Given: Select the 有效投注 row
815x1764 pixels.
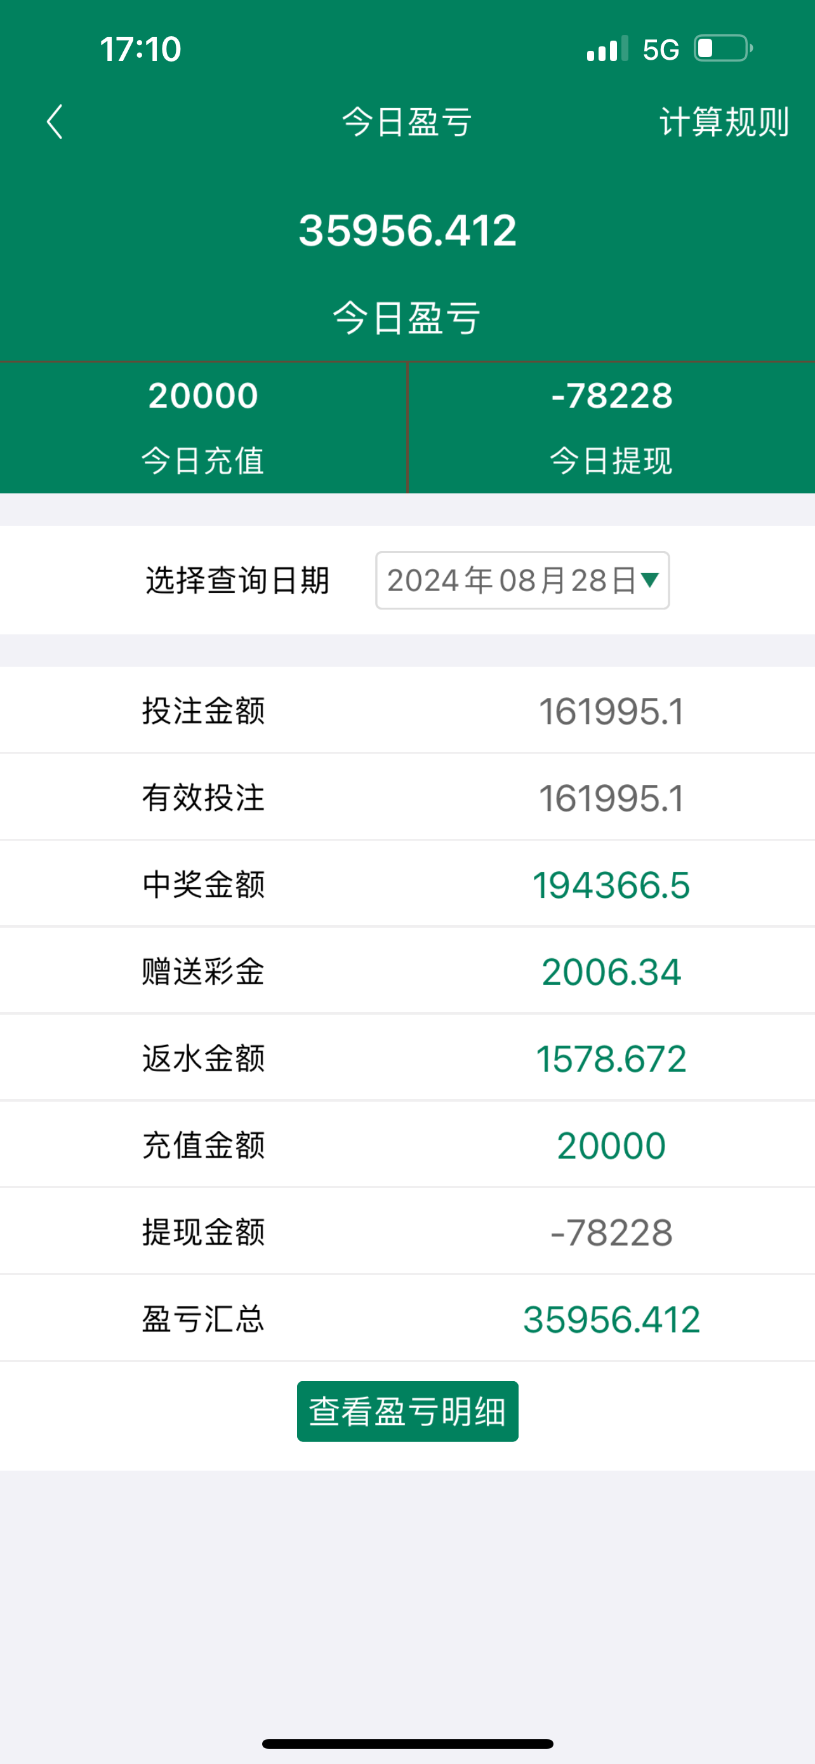Looking at the screenshot, I should click(x=407, y=798).
